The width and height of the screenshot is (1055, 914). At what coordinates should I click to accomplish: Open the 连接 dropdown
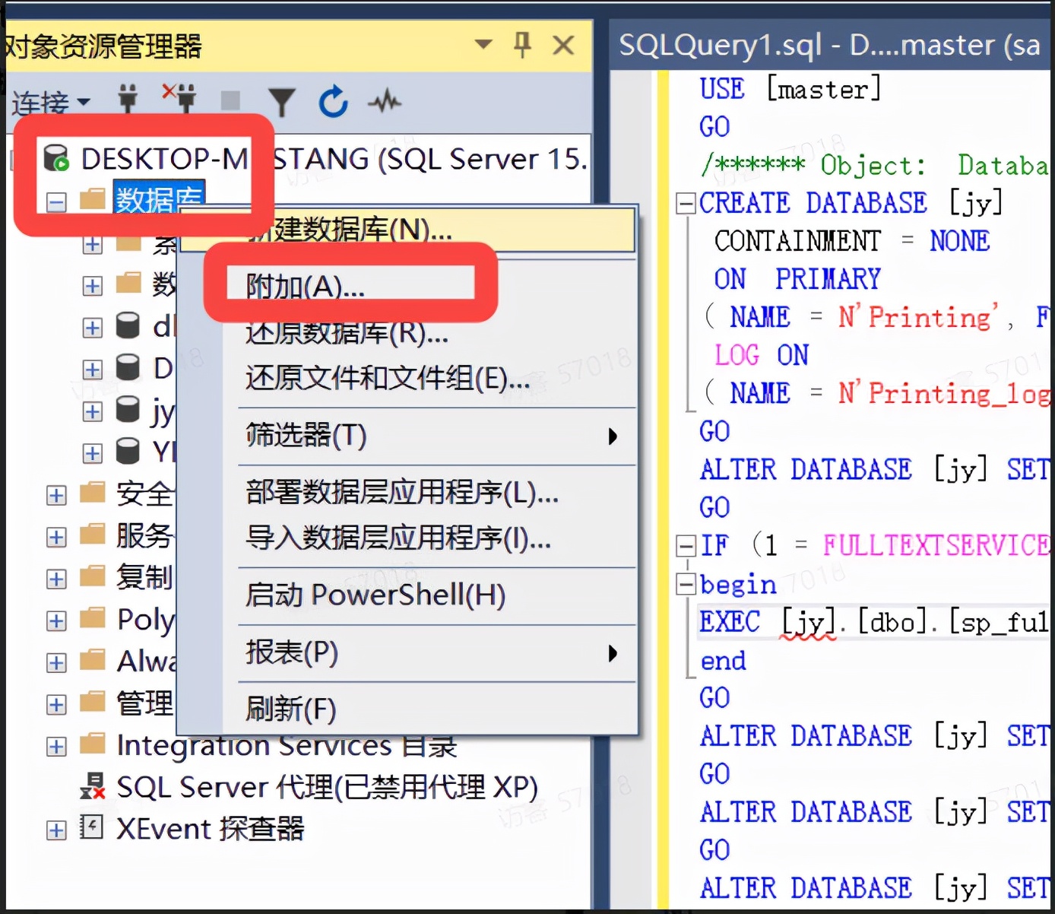coord(50,102)
